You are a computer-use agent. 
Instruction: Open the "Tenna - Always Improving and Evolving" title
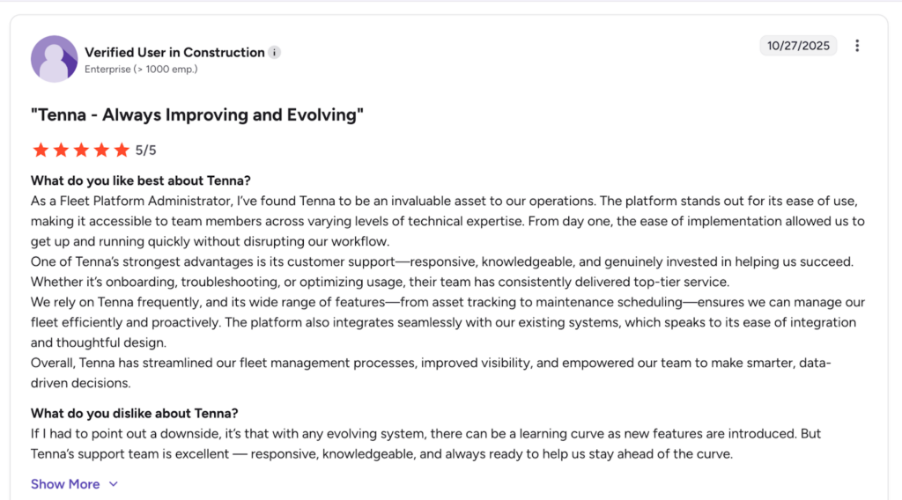click(x=197, y=115)
